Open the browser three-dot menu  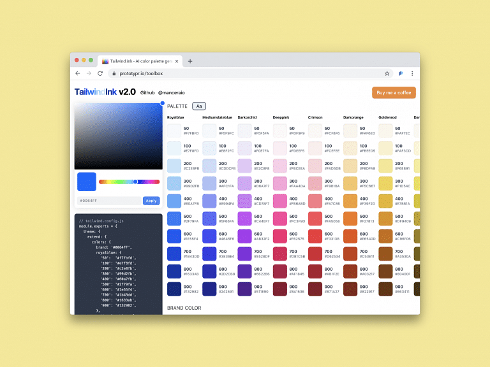[412, 74]
